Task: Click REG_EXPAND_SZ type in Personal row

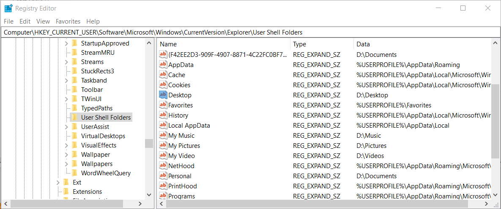Action: 316,176
